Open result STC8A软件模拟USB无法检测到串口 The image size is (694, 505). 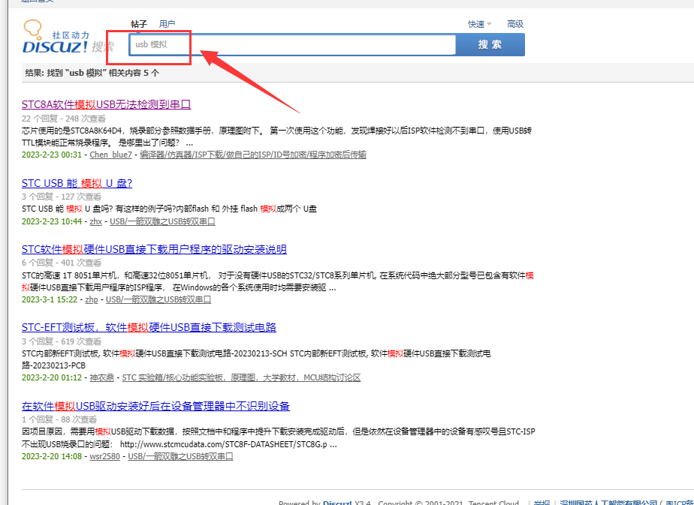[106, 104]
